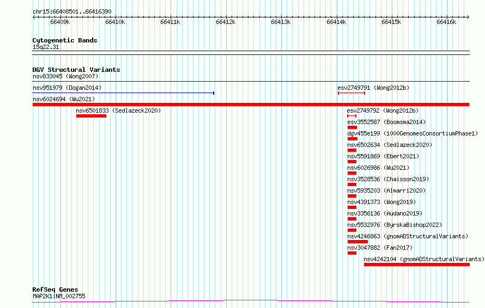The width and height of the screenshot is (485, 308).
Task: Click the 66414k ruler position
Action: (x=336, y=22)
